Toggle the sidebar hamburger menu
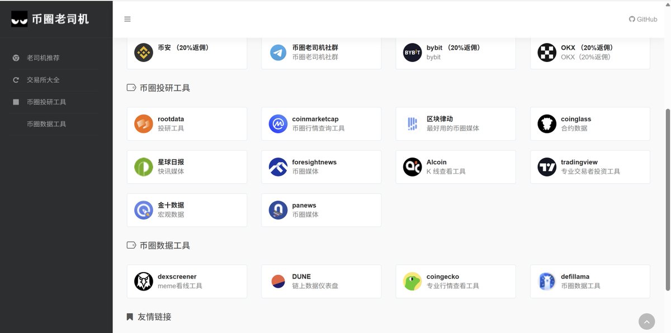The width and height of the screenshot is (671, 333). coord(127,19)
